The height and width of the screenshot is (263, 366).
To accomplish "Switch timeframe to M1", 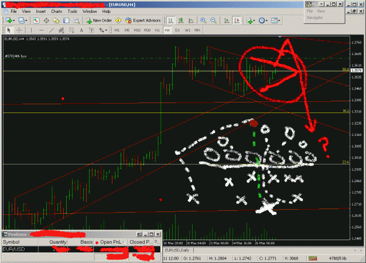I will click(x=117, y=30).
